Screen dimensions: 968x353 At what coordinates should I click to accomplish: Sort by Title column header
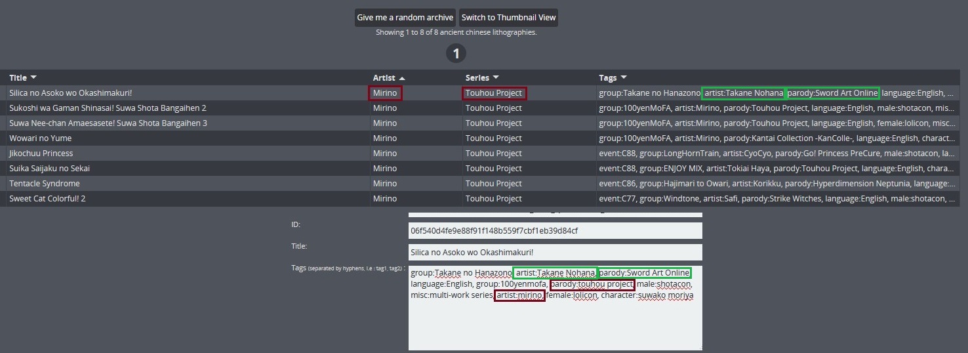[23, 78]
